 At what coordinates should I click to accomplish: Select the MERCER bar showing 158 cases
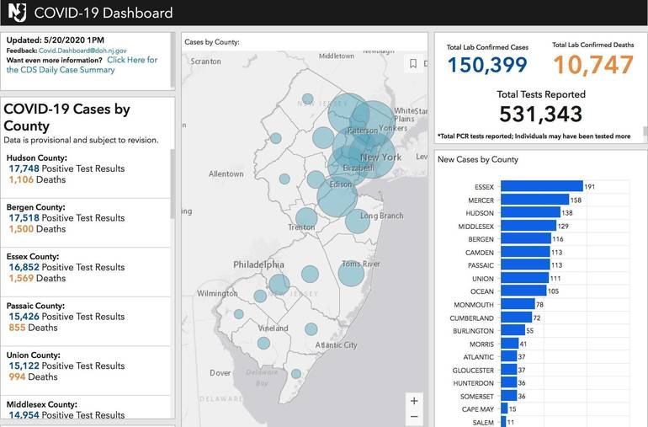(534, 200)
